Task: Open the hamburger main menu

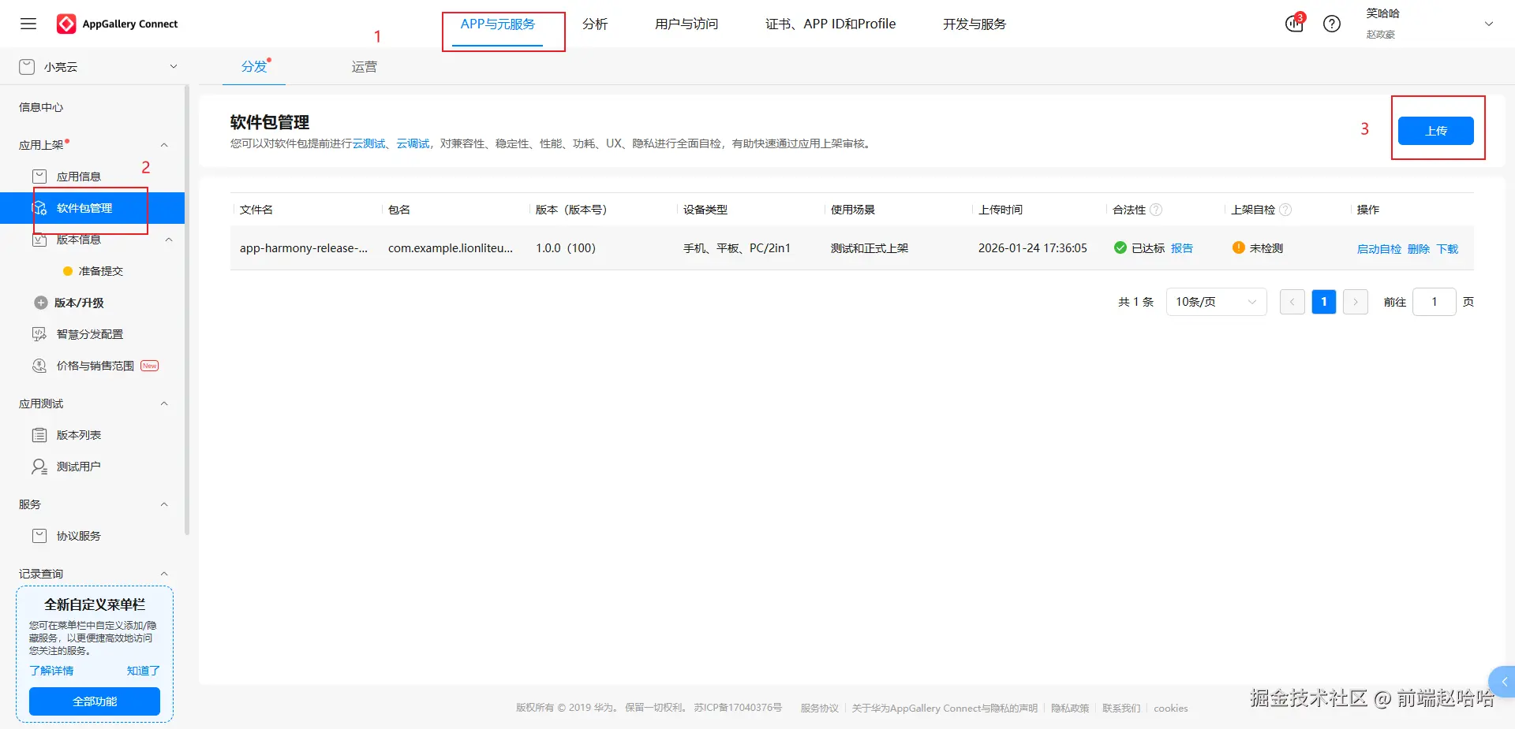Action: tap(28, 24)
